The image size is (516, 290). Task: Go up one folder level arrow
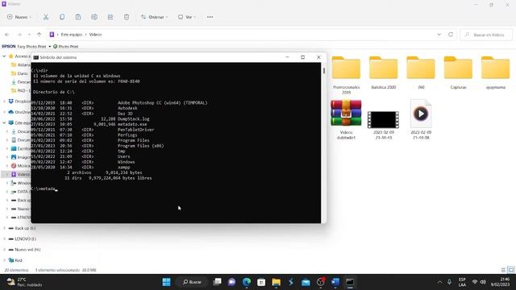(40, 35)
